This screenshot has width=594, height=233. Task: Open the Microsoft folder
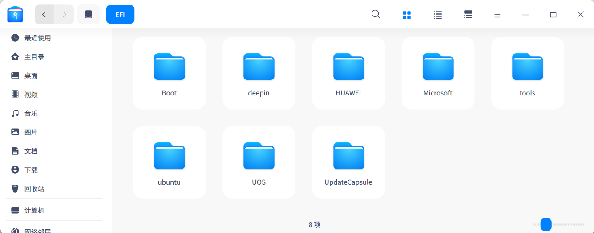438,73
